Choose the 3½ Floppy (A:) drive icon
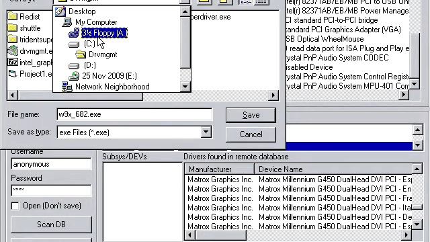The height and width of the screenshot is (242, 430). pos(74,33)
